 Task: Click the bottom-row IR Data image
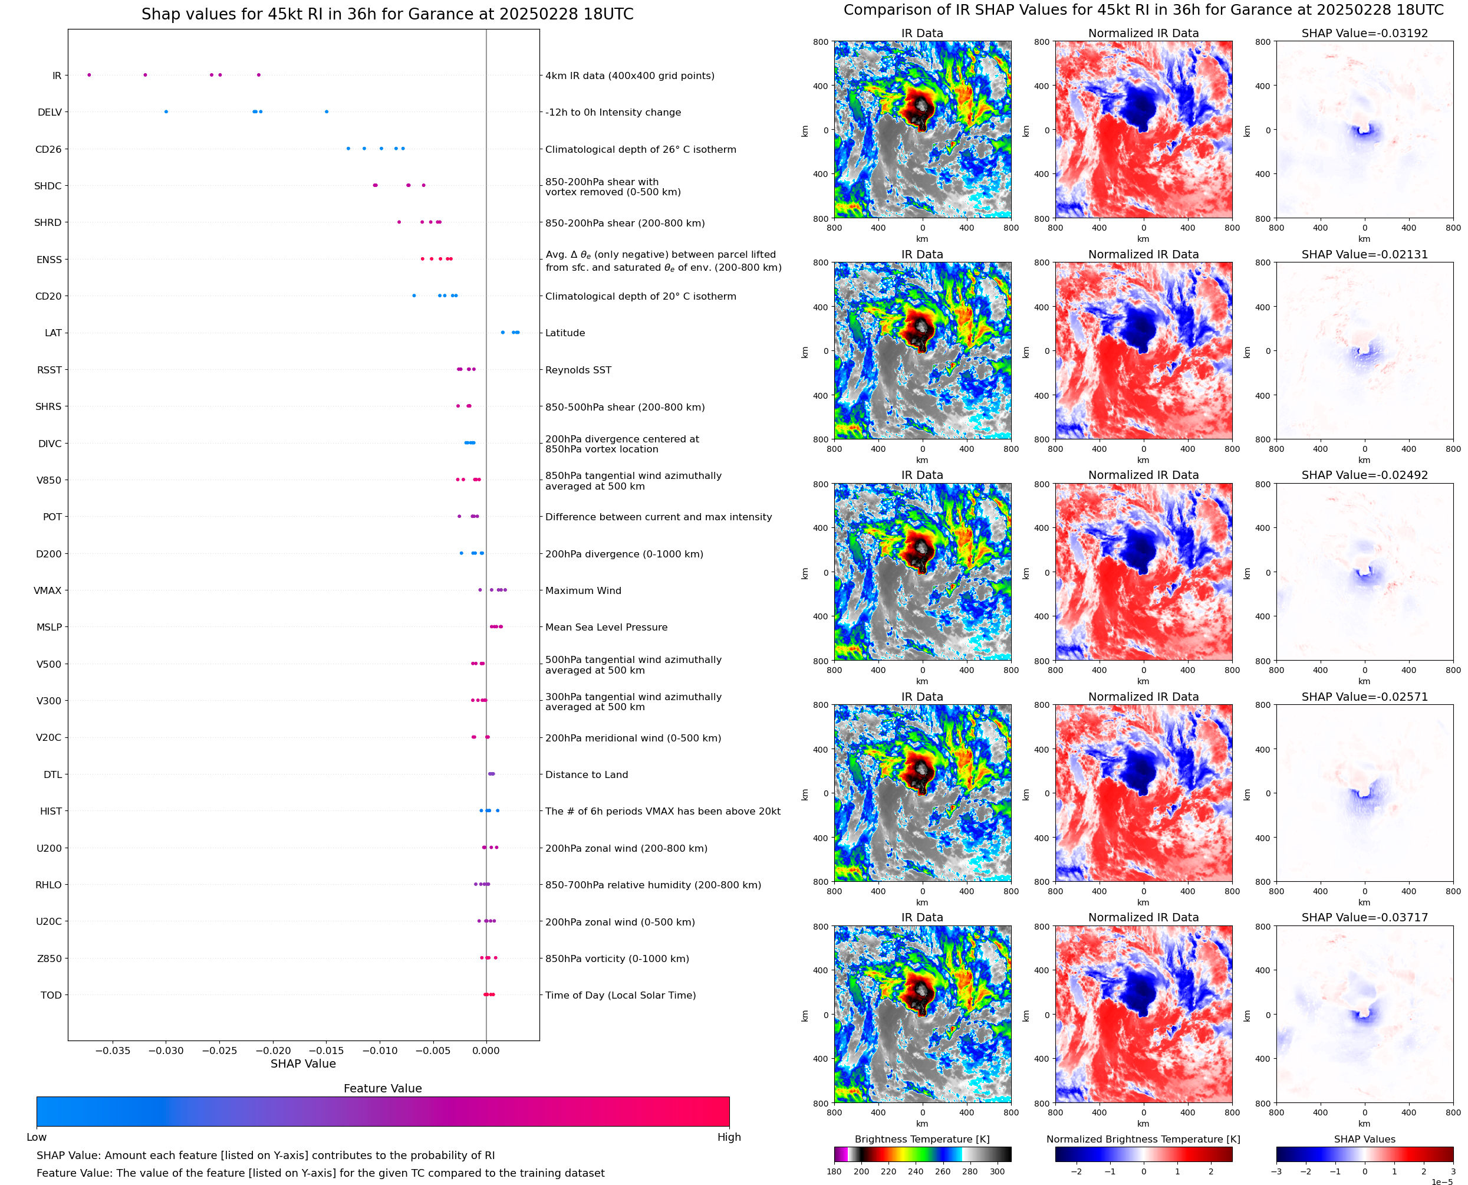pos(922,1015)
